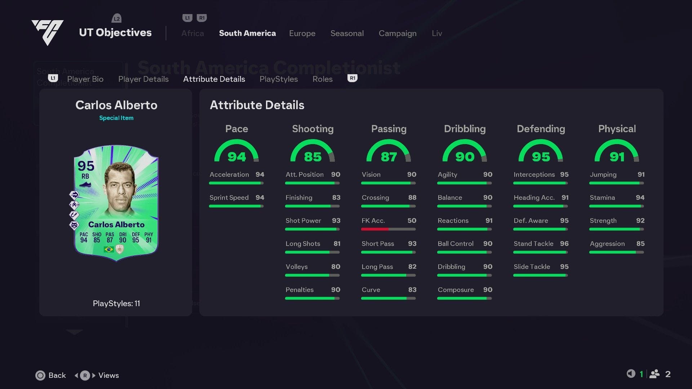
Task: Click the L1 icon above Africa tab
Action: coord(187,18)
